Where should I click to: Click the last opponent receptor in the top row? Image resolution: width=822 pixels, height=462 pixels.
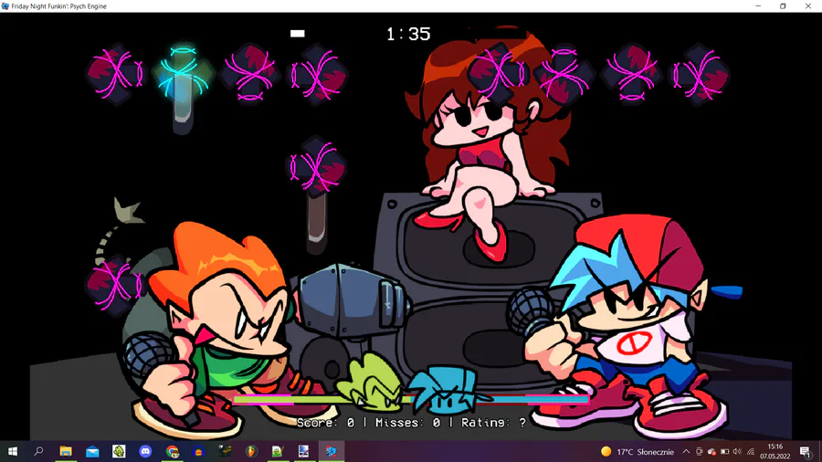tap(318, 74)
